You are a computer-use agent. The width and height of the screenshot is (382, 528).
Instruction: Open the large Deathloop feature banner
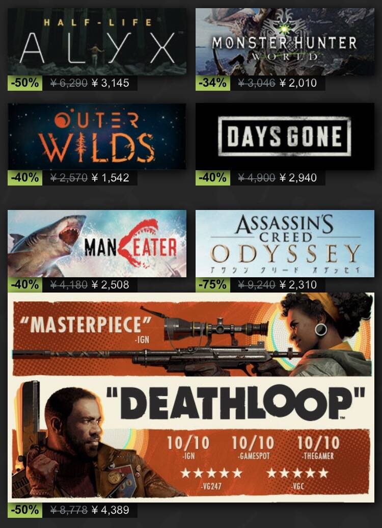pos(191,398)
